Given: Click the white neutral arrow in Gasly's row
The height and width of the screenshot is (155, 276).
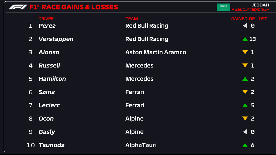Looking at the screenshot, I should pos(245,132).
